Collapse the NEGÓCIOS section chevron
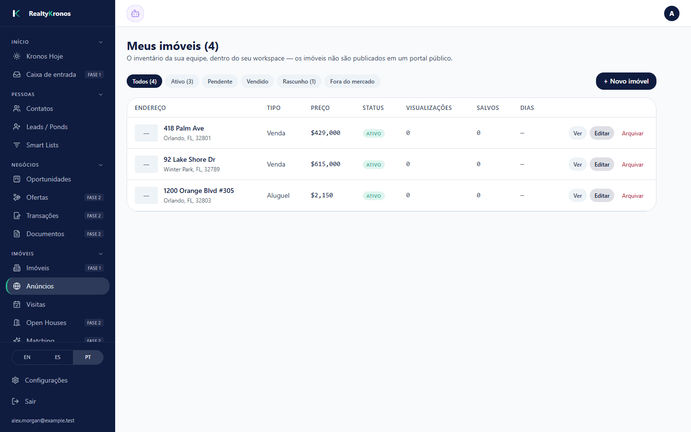Screen dimensions: 691x432 click(x=101, y=165)
